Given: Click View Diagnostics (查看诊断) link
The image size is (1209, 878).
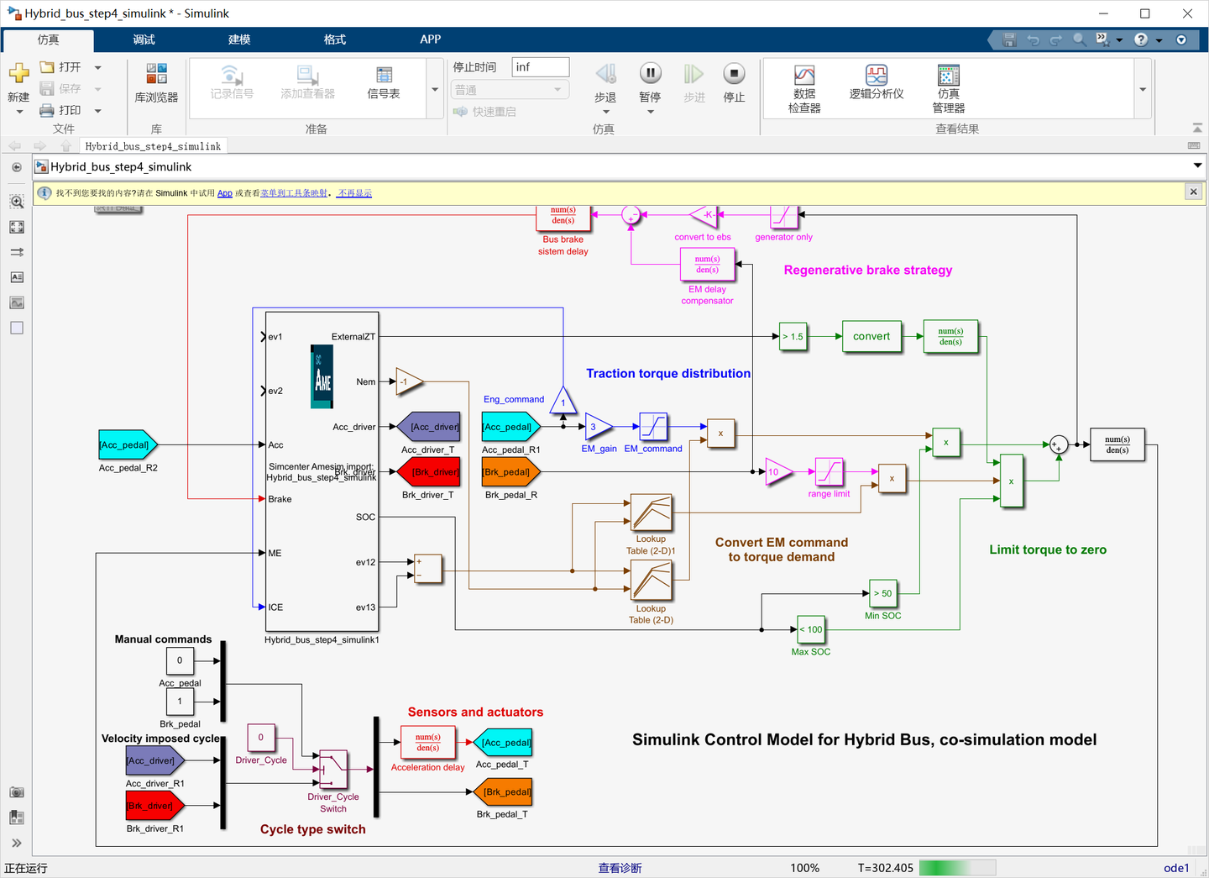Looking at the screenshot, I should click(x=620, y=868).
